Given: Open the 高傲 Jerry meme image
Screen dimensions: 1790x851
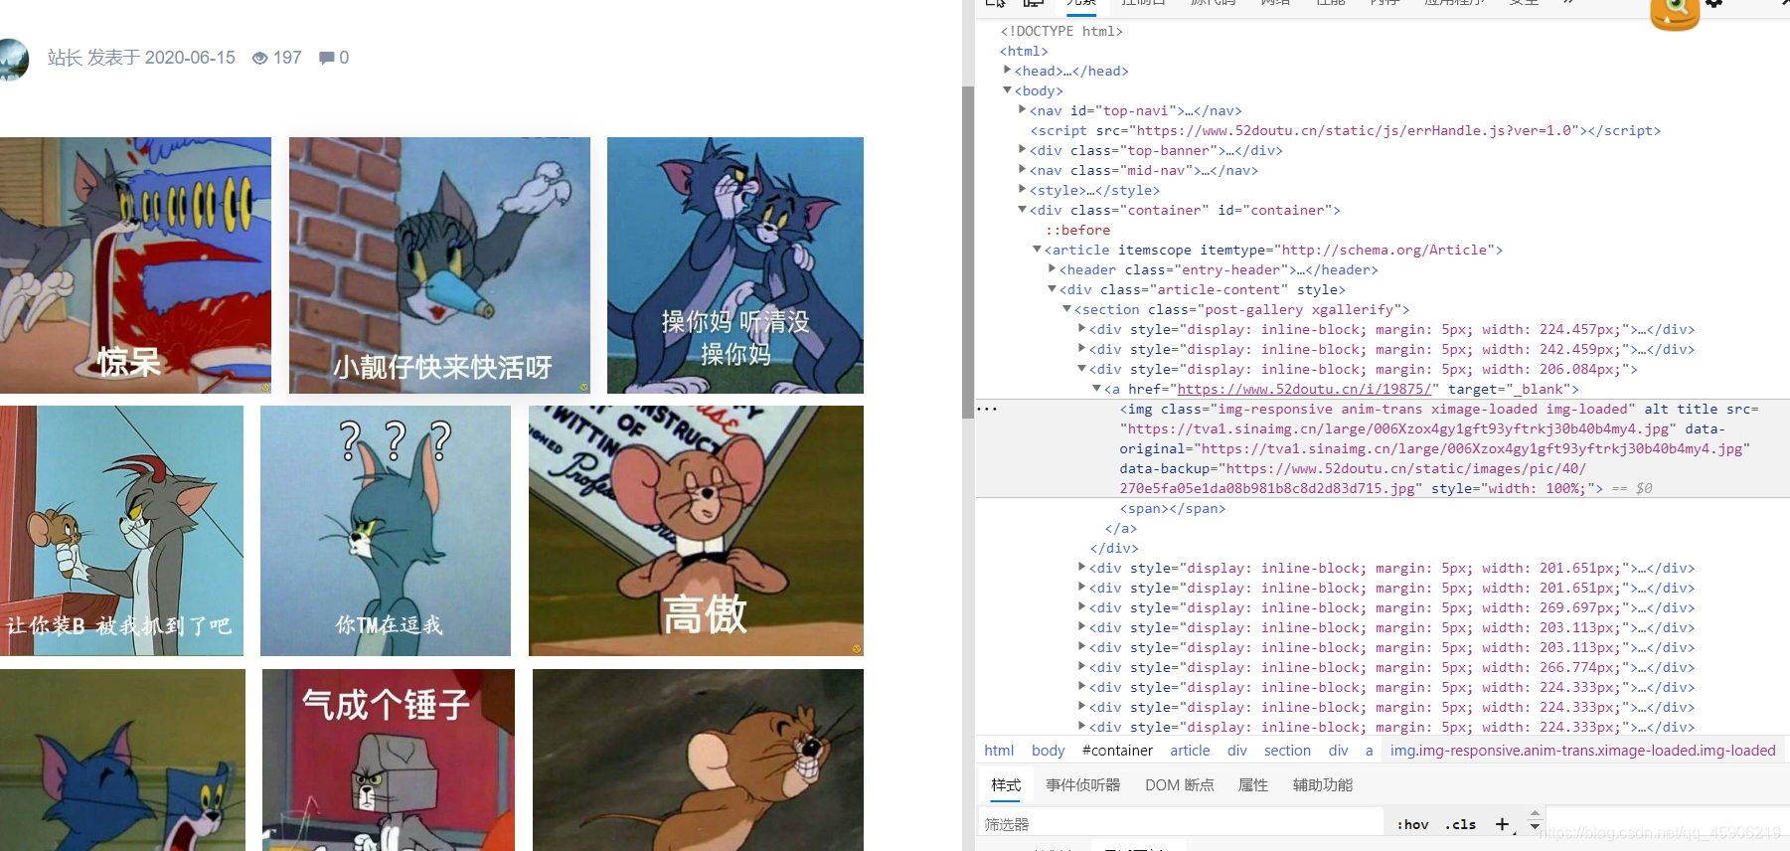Looking at the screenshot, I should [696, 531].
